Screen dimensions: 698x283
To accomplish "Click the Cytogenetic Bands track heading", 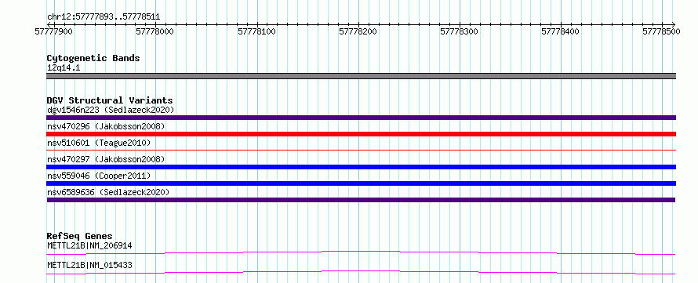I will 93,58.
